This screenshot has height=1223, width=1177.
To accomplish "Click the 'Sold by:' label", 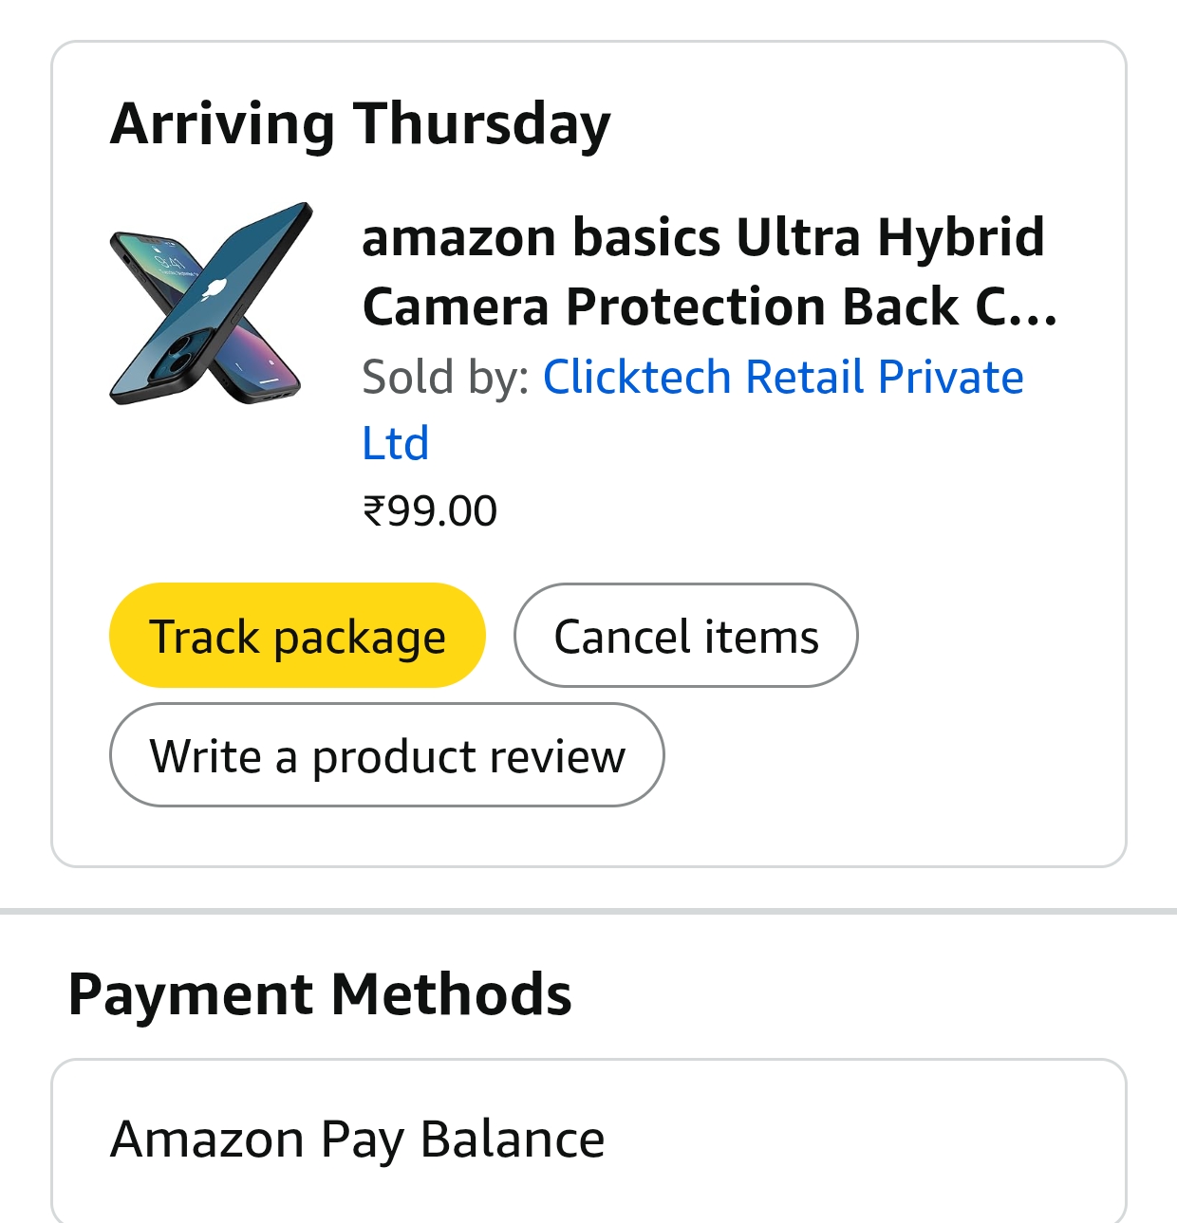I will point(444,377).
